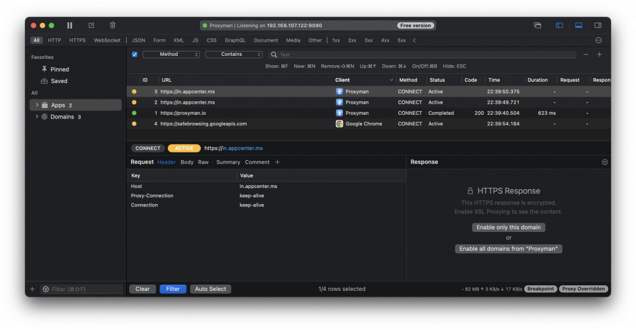Click the Domains globe icon
The height and width of the screenshot is (330, 636).
(x=45, y=117)
